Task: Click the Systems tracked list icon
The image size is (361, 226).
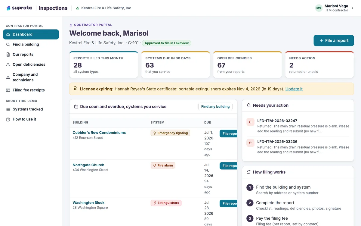Action: [x=8, y=109]
